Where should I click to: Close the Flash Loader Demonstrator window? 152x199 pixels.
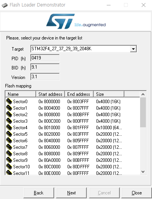(144, 5)
